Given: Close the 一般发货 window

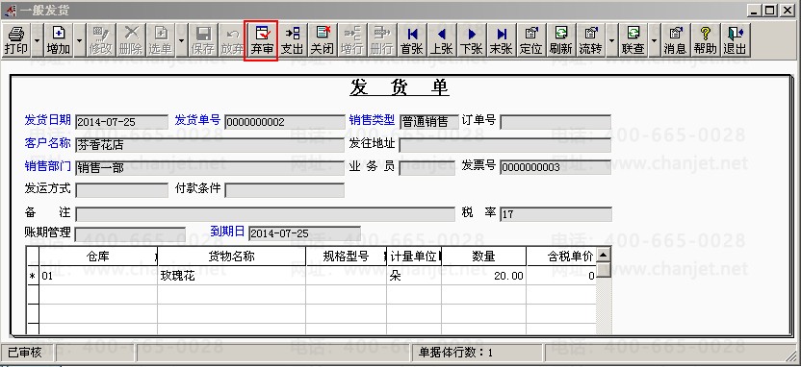Looking at the screenshot, I should [788, 11].
